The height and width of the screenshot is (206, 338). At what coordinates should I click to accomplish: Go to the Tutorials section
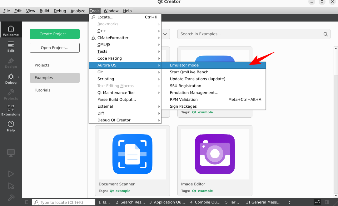pos(42,90)
